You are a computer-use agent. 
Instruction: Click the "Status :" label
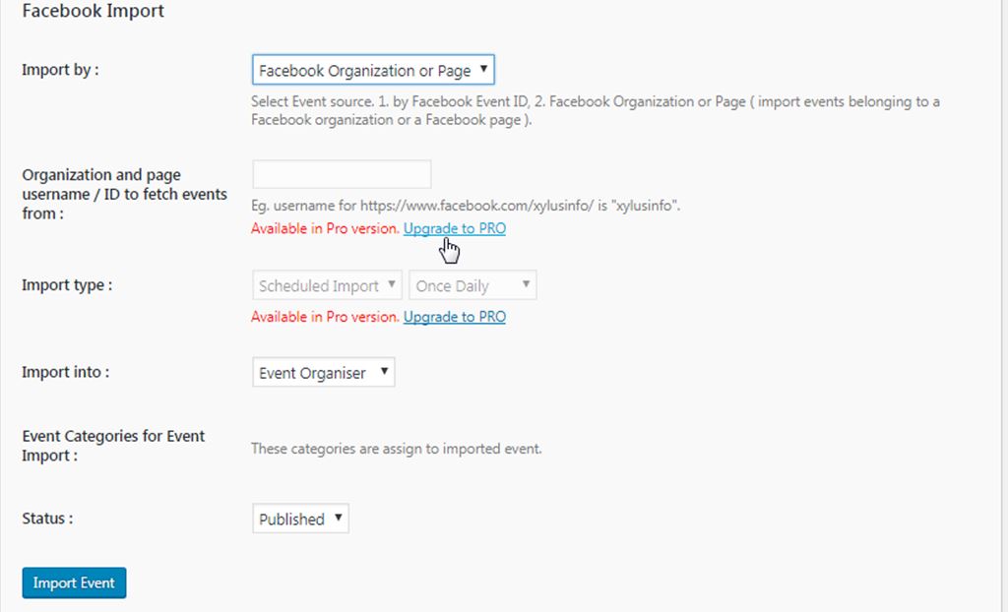pos(47,518)
